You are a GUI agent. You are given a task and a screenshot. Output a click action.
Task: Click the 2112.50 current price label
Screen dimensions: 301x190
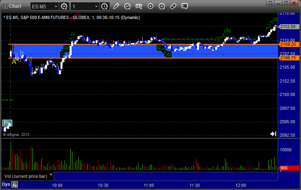coord(288,26)
